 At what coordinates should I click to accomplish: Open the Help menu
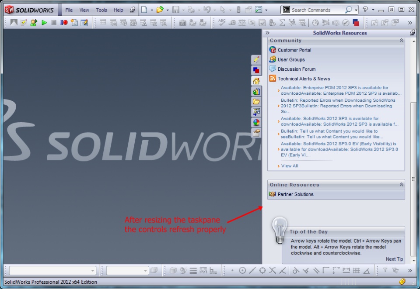pos(119,10)
